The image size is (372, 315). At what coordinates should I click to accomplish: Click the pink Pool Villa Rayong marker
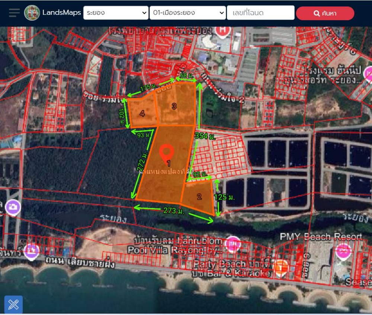(x=233, y=244)
